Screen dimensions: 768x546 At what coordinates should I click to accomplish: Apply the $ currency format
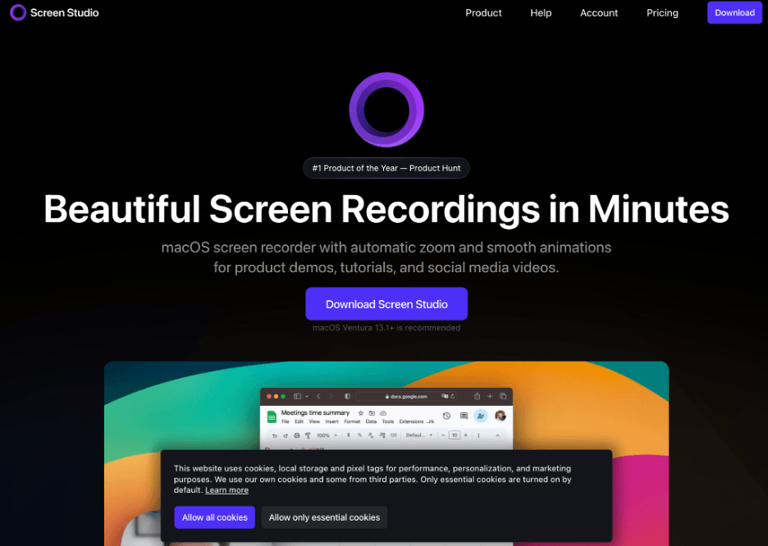[x=348, y=435]
